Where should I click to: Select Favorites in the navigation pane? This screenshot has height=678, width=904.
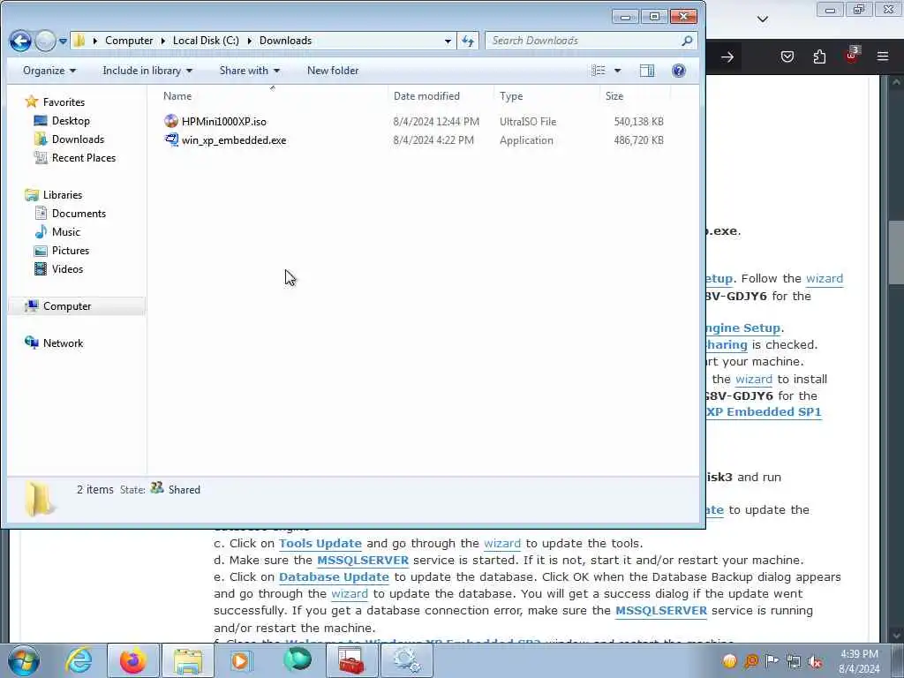click(x=64, y=102)
